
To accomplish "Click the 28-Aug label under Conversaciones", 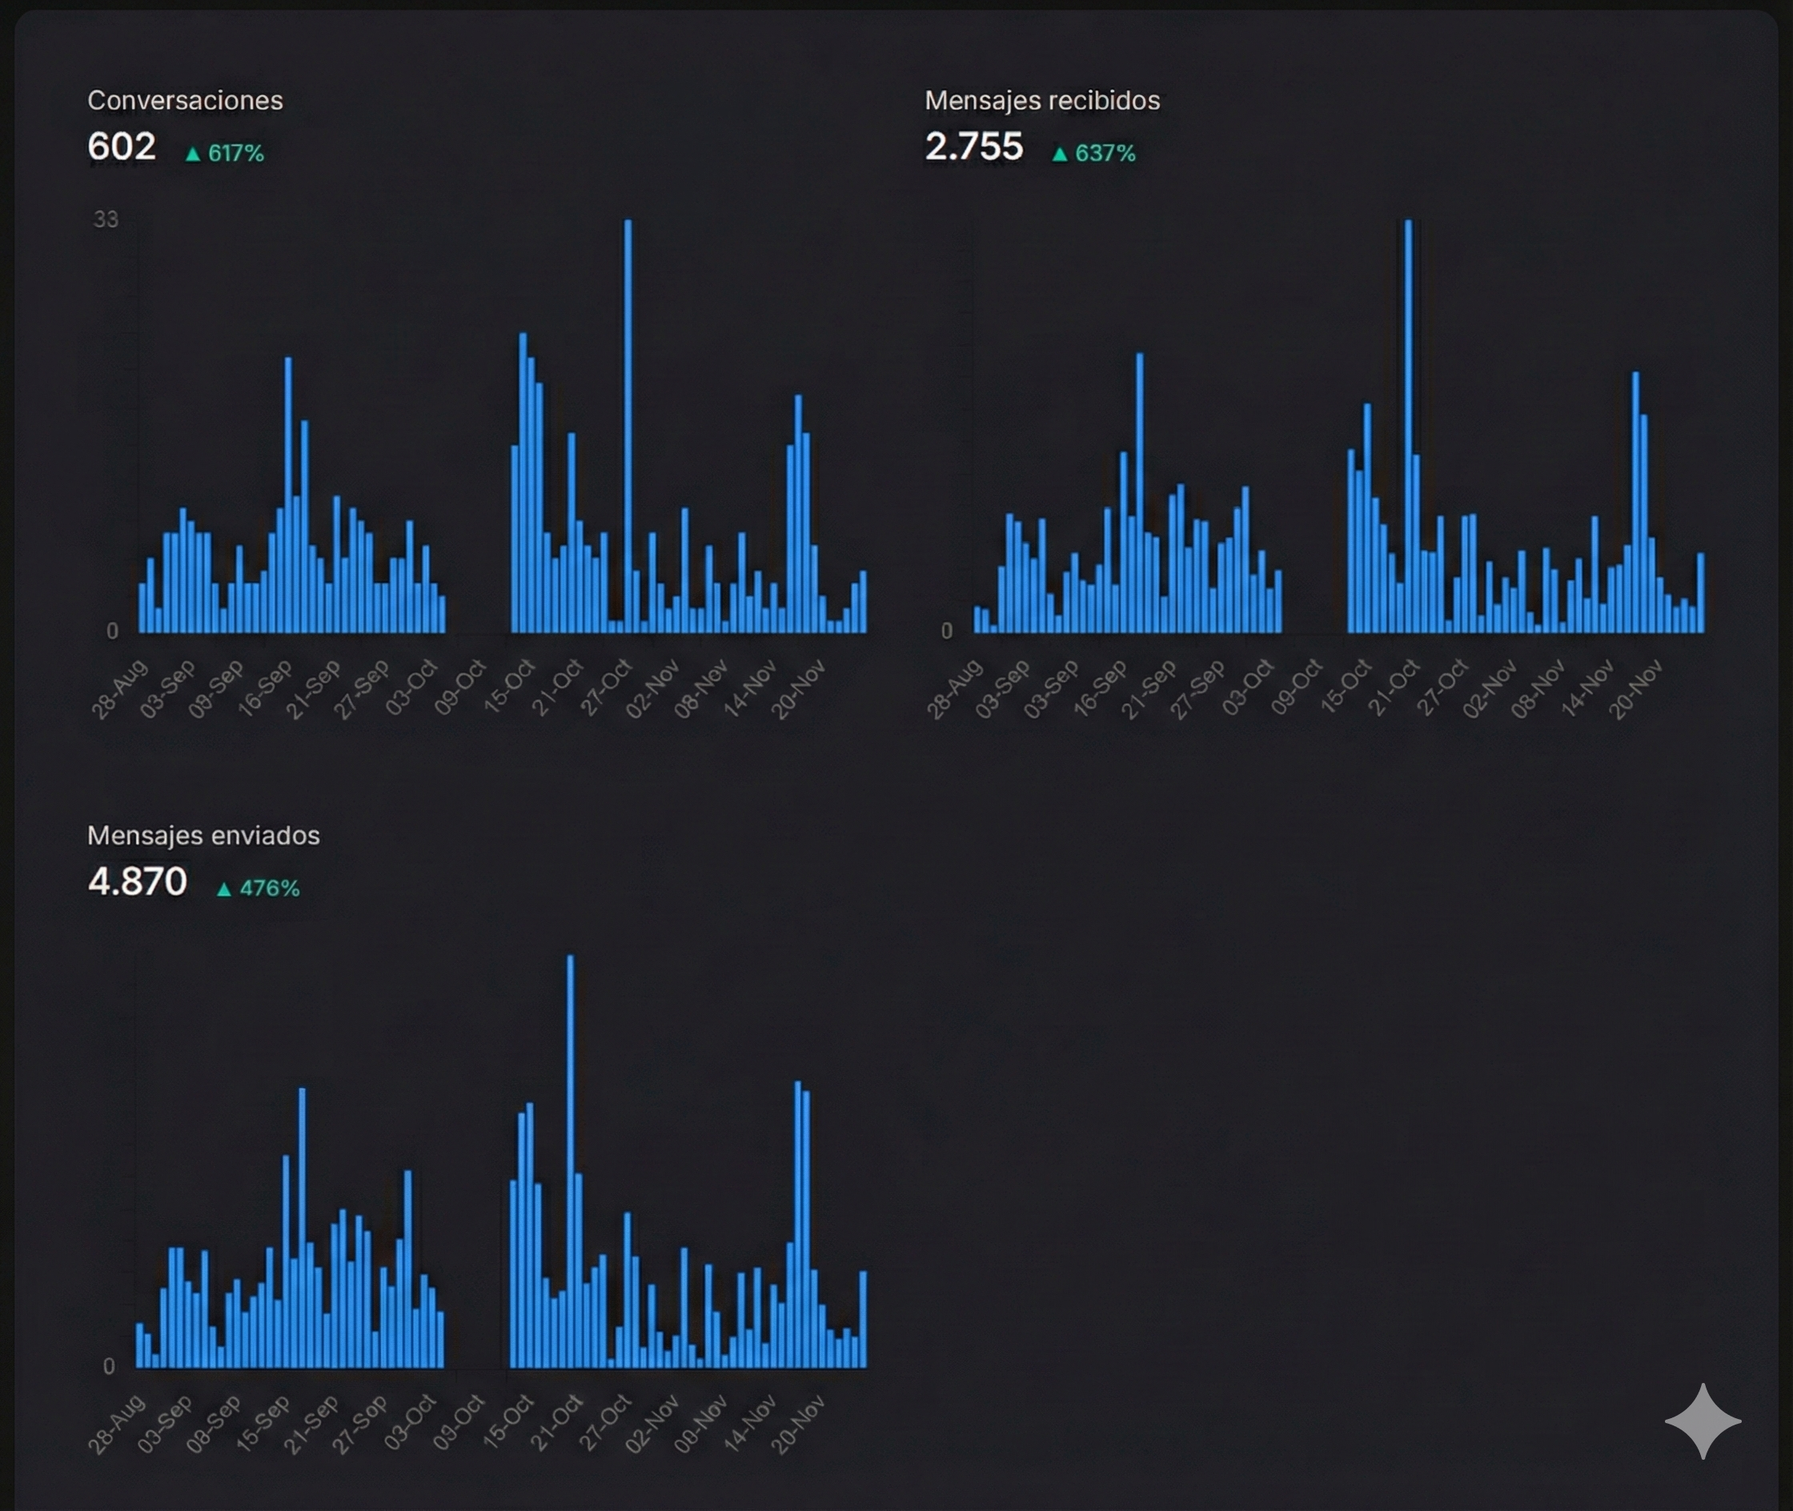I will 120,689.
